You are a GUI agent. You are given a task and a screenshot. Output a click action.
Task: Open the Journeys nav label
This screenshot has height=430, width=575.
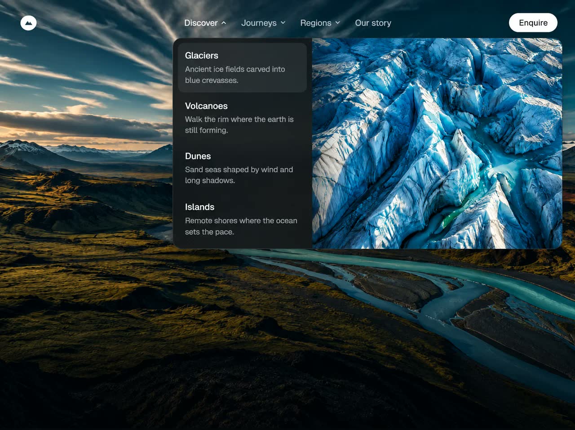259,23
